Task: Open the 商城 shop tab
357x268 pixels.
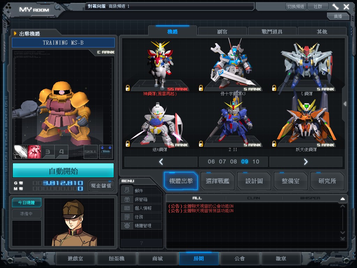Action: point(158,259)
